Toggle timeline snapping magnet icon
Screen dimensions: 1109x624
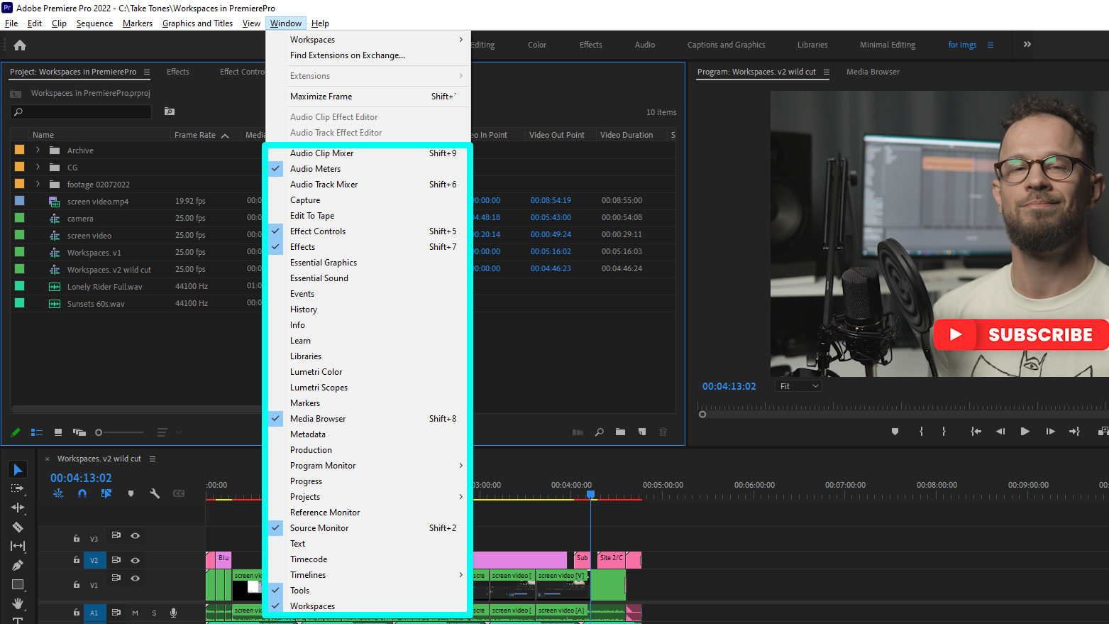[x=82, y=493]
